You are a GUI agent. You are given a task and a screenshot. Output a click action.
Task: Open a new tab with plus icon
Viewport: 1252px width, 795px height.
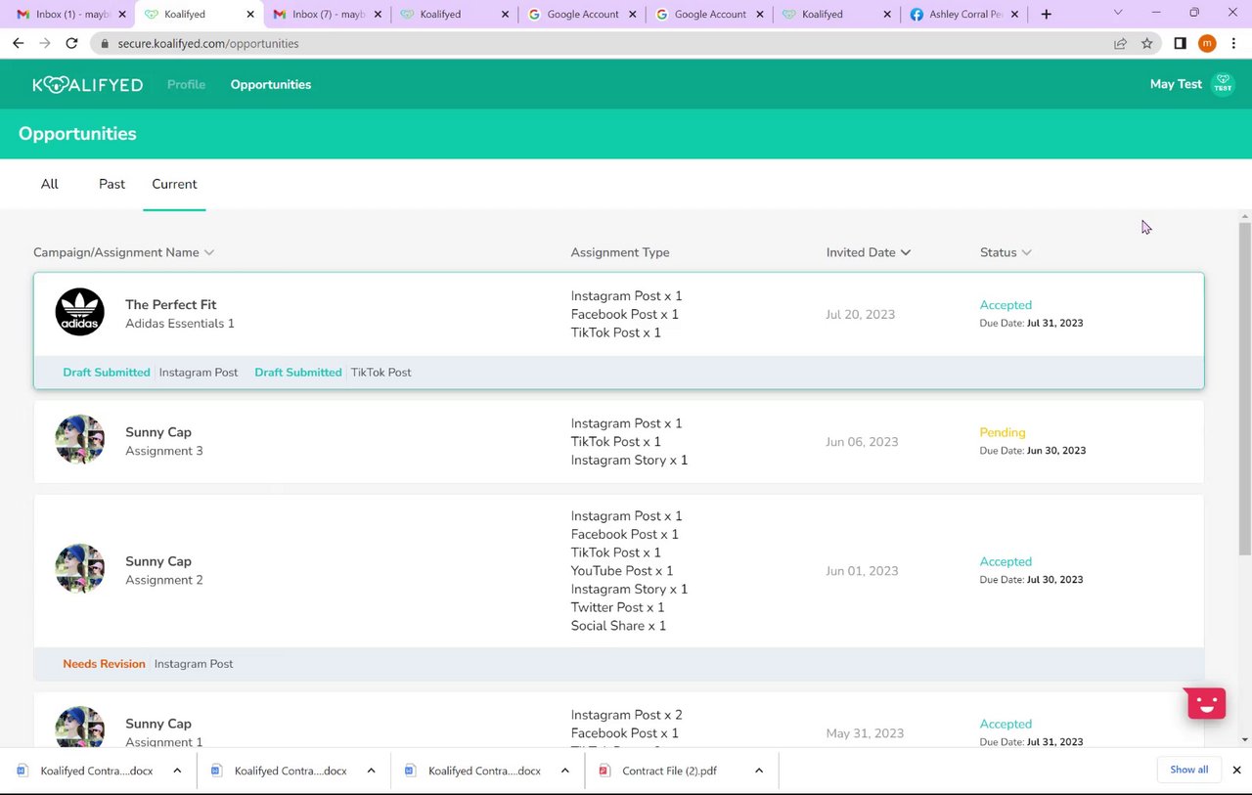click(x=1047, y=15)
